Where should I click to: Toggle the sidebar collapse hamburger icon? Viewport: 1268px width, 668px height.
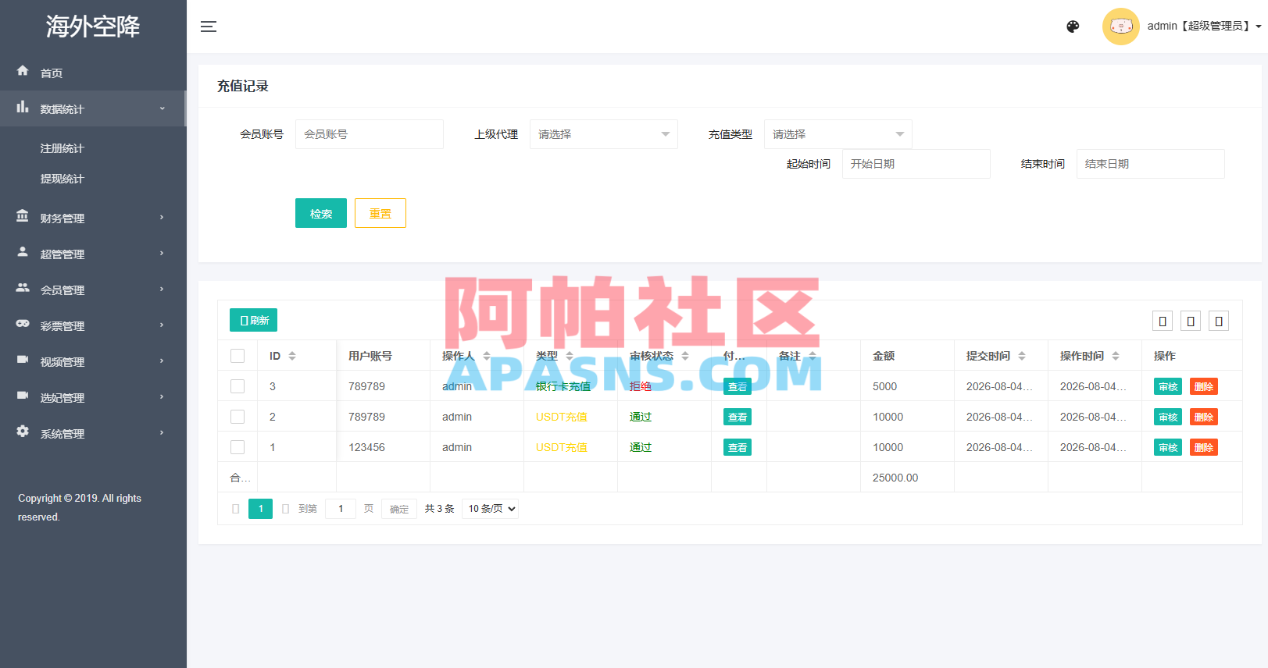(209, 27)
